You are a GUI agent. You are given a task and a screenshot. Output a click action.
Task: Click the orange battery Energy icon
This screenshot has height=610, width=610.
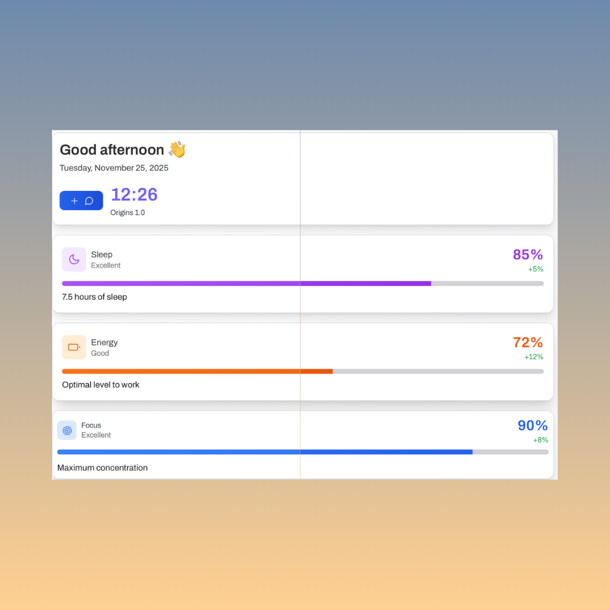74,347
